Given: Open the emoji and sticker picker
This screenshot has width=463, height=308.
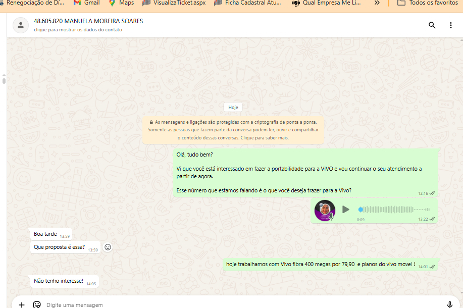Looking at the screenshot, I should pyautogui.click(x=37, y=304).
